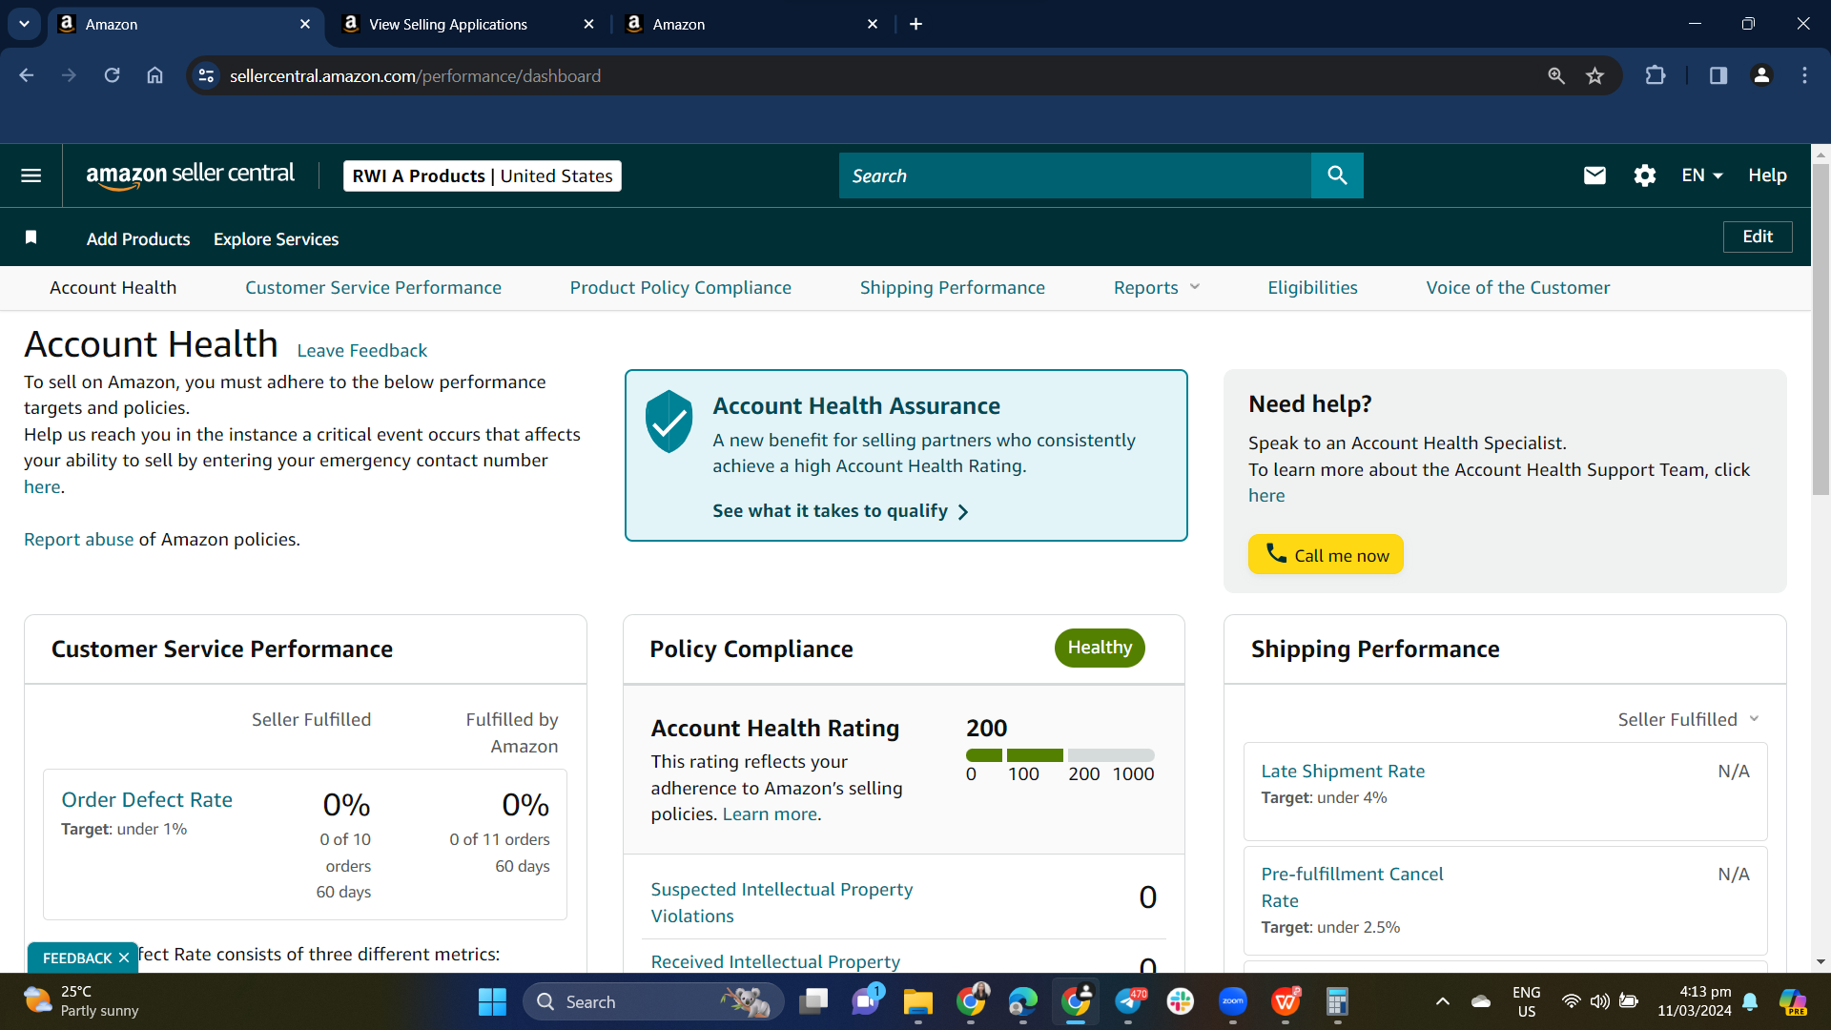Click the Add Products link

tap(138, 239)
